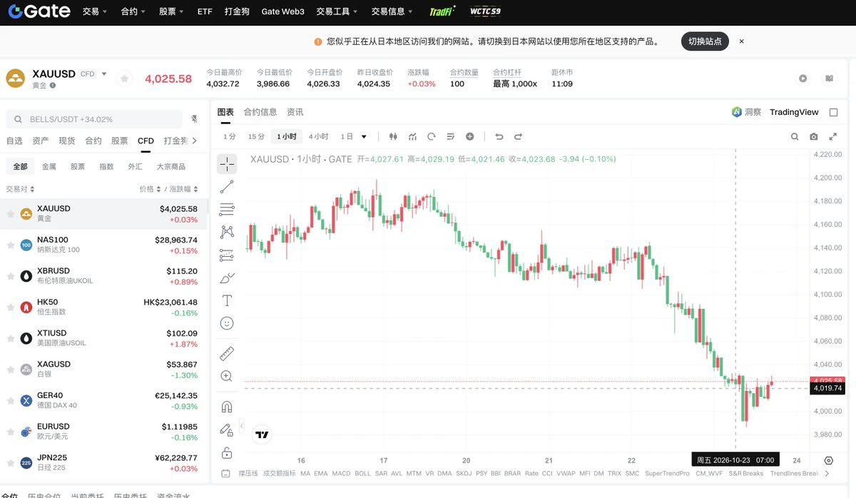This screenshot has height=498, width=856.
Task: Select the text annotation tool
Action: pos(227,300)
